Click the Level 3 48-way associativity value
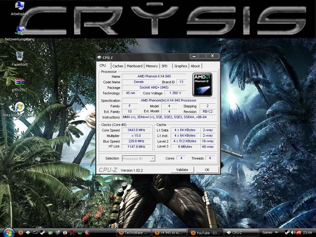 208,147
